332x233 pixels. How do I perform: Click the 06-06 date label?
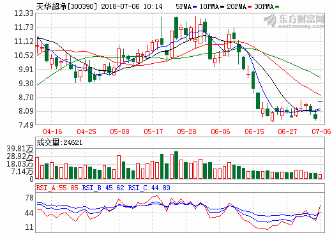coord(220,132)
